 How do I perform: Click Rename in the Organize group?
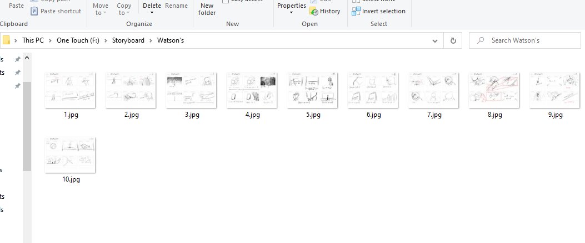pos(177,6)
